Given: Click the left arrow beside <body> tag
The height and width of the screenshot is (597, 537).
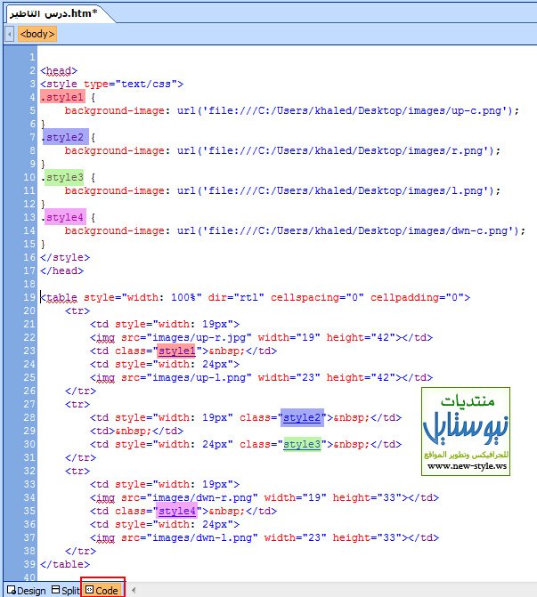Looking at the screenshot, I should coord(10,34).
